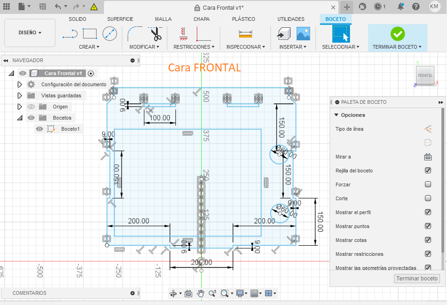Open the KM user profile
The height and width of the screenshot is (305, 447).
pos(434,6)
